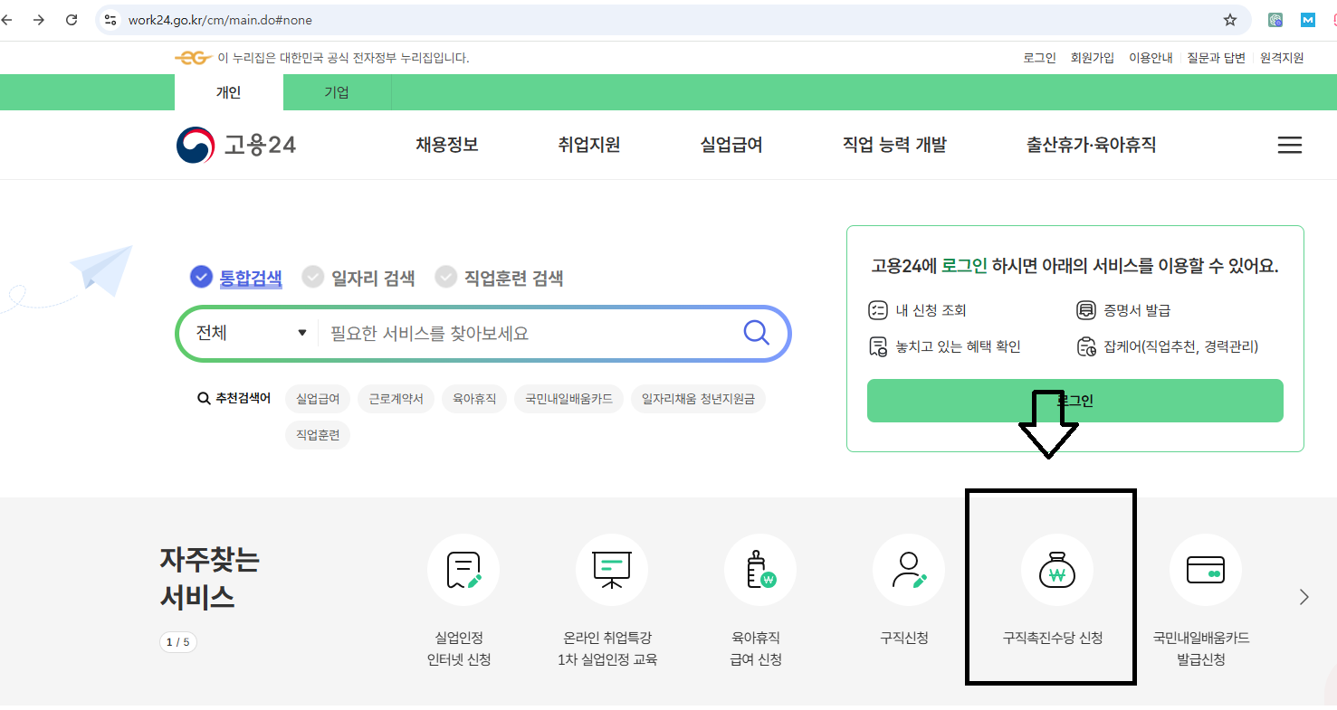Expand the hamburger menu
1337x710 pixels.
point(1289,144)
